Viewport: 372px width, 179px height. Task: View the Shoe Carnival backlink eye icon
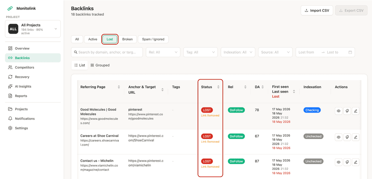click(339, 137)
